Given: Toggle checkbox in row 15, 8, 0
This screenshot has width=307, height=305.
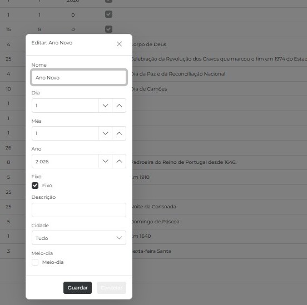Looking at the screenshot, I should click(x=108, y=29).
